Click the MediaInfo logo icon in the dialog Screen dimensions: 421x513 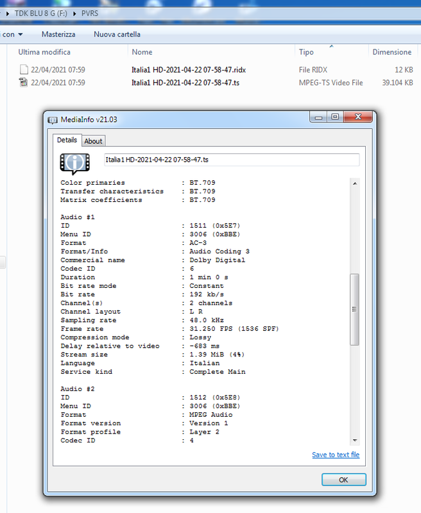pyautogui.click(x=74, y=164)
